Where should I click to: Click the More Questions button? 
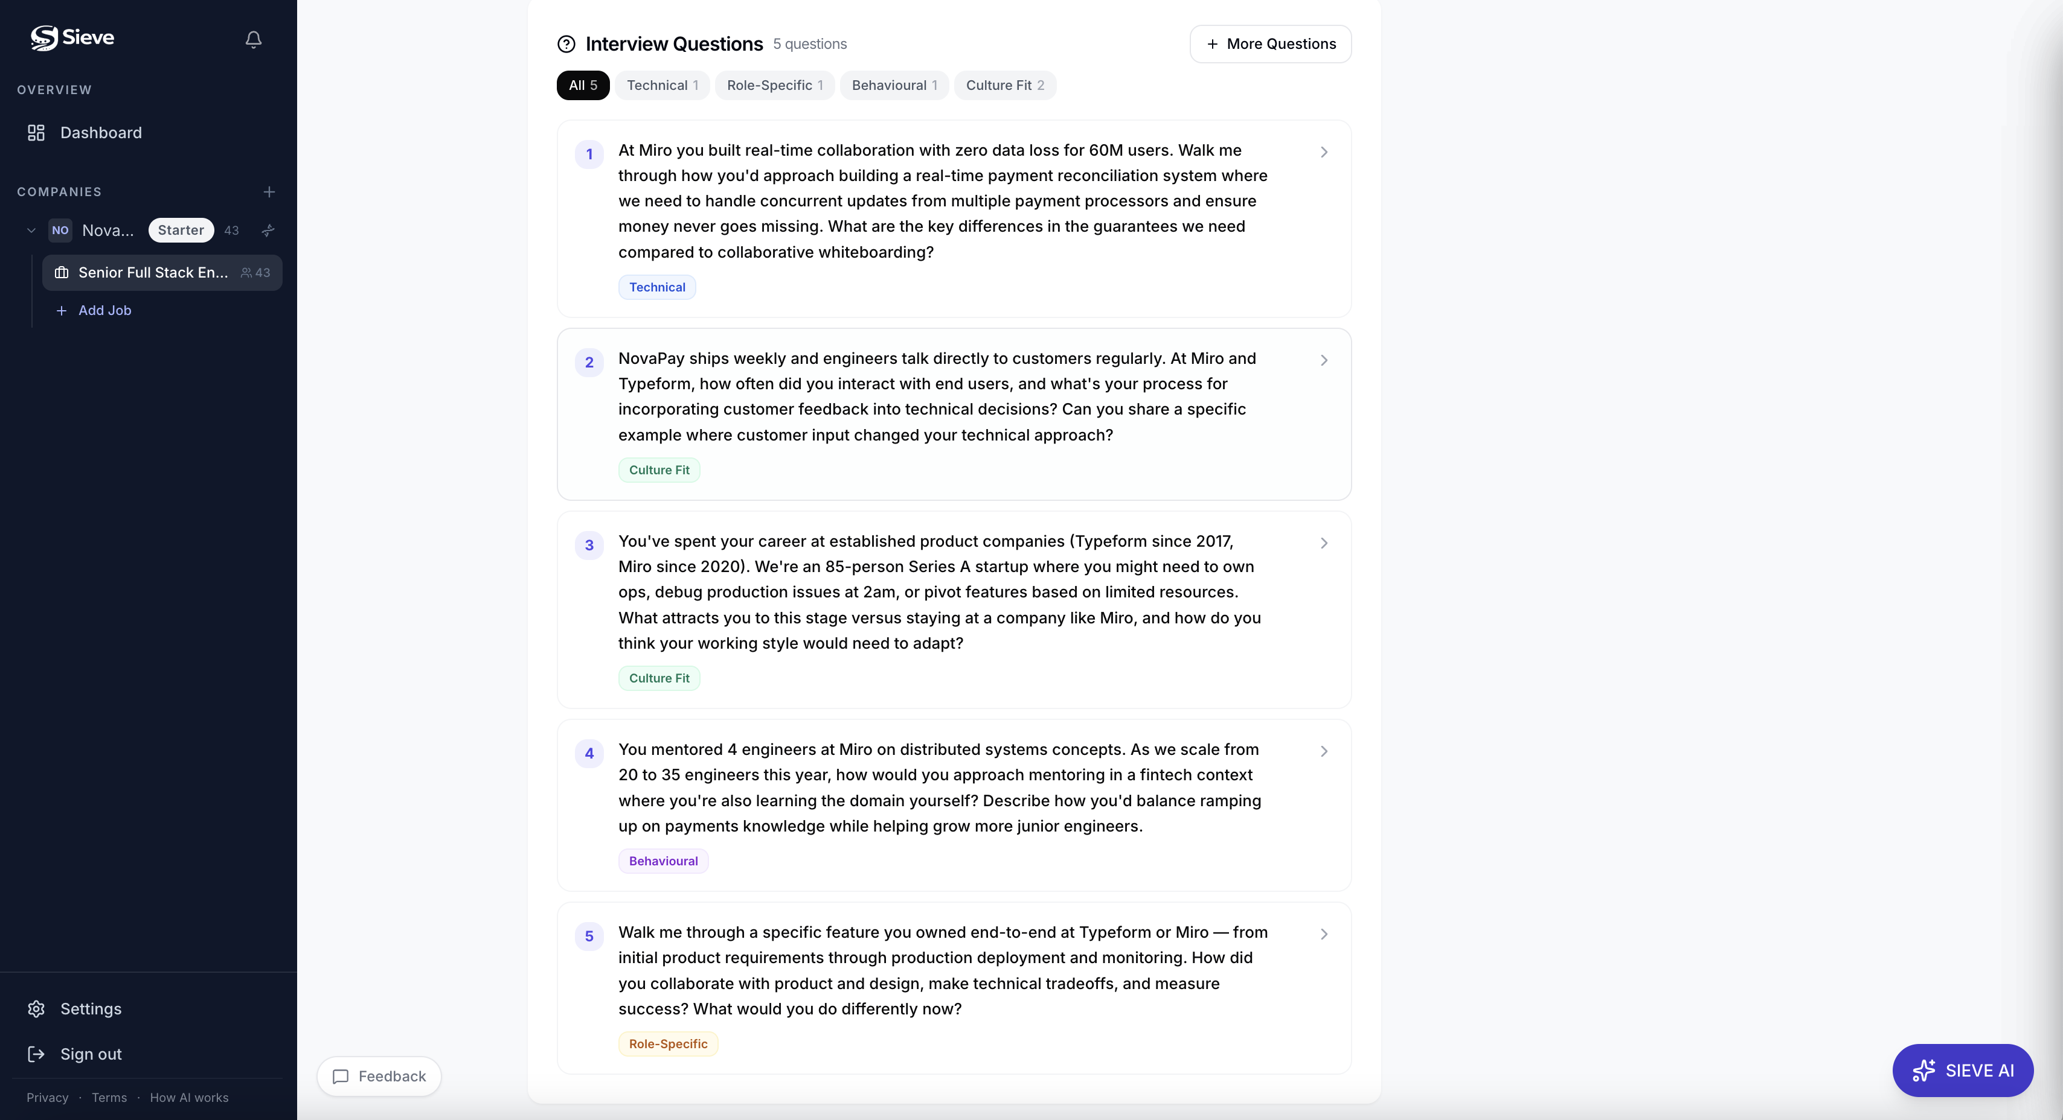click(1270, 44)
